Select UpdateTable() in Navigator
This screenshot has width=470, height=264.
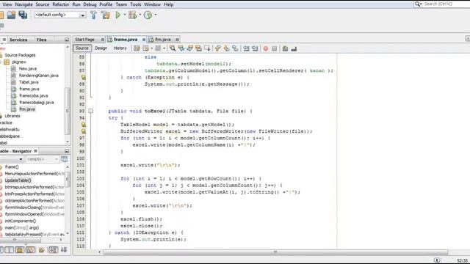pyautogui.click(x=18, y=180)
